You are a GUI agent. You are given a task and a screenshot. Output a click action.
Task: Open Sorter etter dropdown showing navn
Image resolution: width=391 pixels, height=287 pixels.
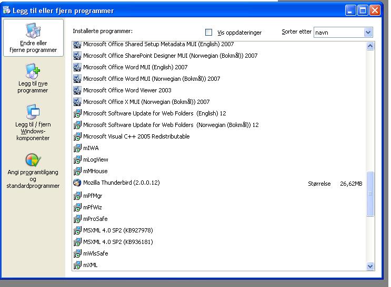coord(343,33)
